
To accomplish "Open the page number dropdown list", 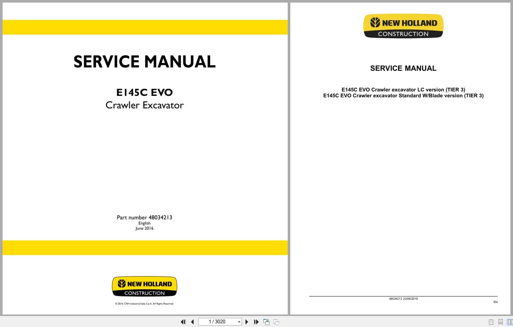I will click(238, 321).
